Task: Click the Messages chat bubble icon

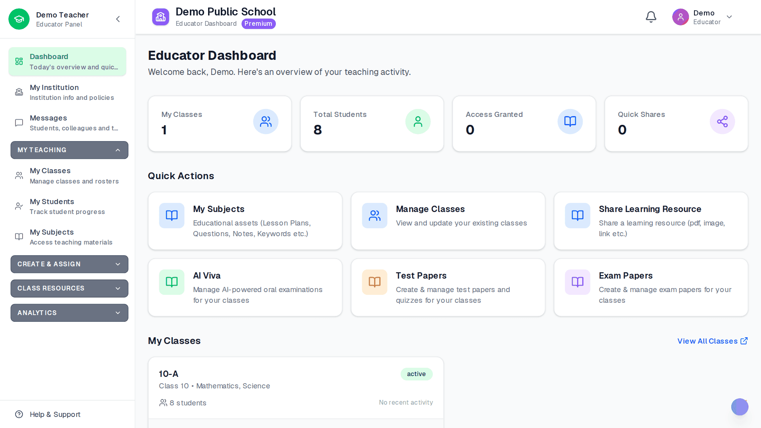Action: click(19, 123)
